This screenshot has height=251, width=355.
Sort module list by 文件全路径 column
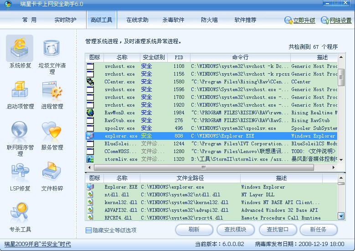tap(190, 178)
